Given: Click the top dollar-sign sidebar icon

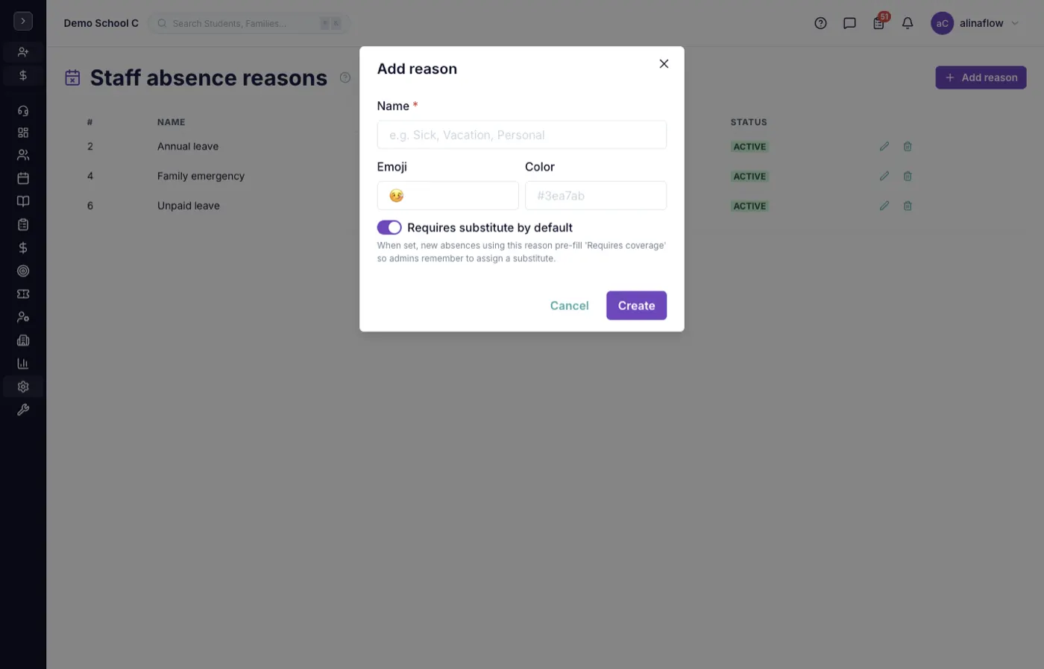Looking at the screenshot, I should point(23,75).
